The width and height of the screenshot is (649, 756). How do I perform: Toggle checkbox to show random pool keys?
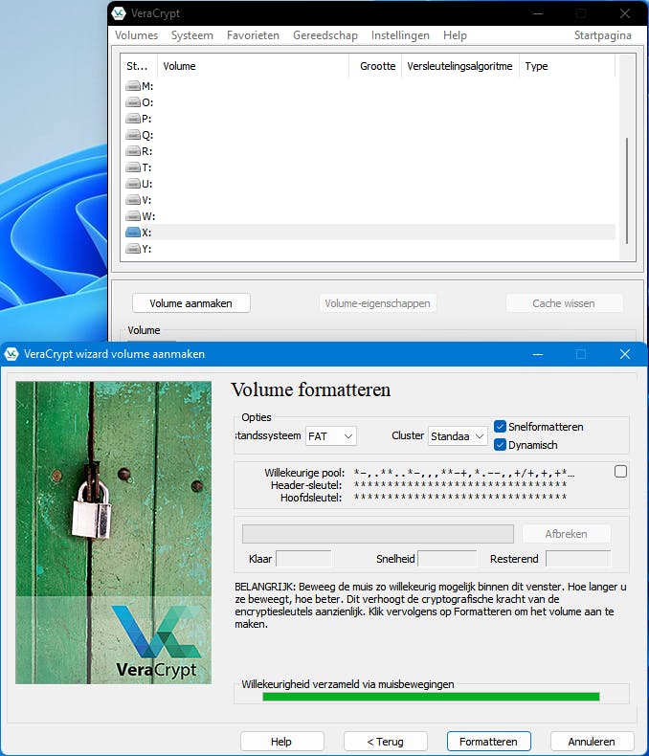click(620, 472)
